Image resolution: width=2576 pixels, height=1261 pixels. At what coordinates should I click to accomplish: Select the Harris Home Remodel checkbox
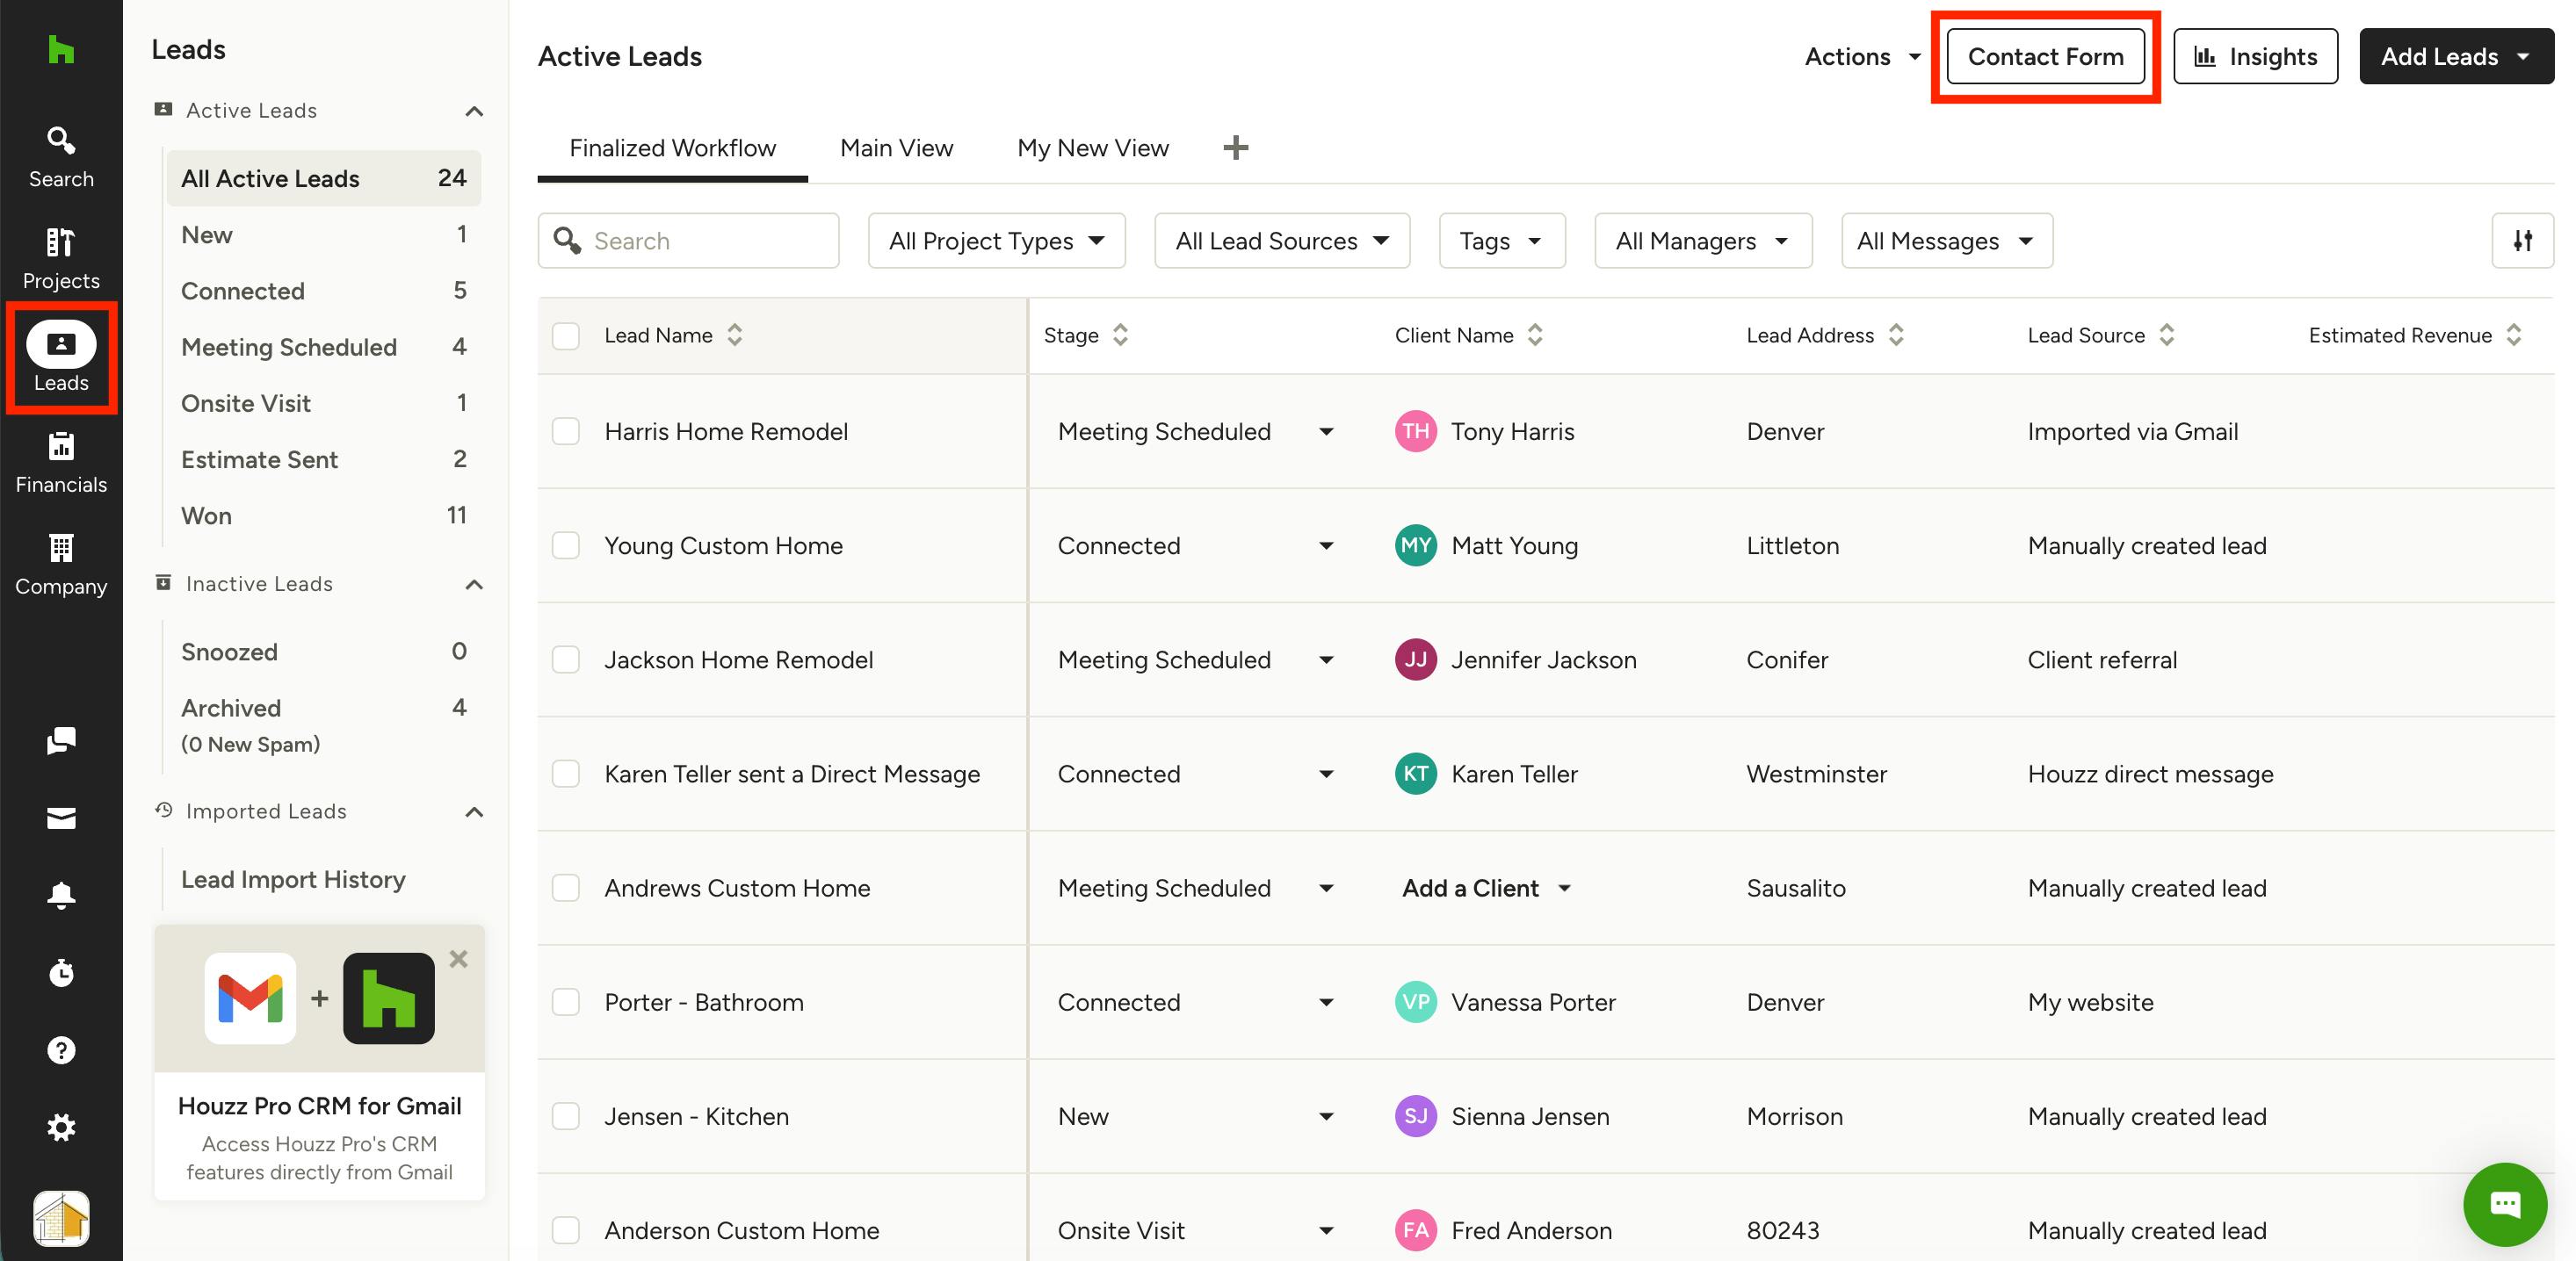click(x=566, y=432)
